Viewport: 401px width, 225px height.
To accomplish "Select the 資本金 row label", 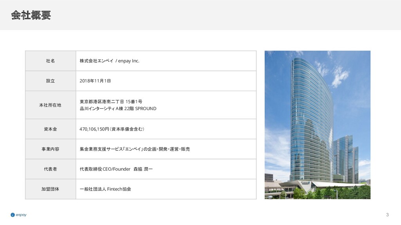I will pos(51,129).
